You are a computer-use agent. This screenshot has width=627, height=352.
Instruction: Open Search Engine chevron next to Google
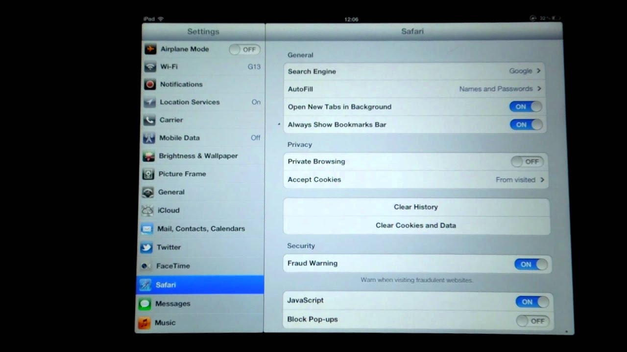(x=538, y=71)
